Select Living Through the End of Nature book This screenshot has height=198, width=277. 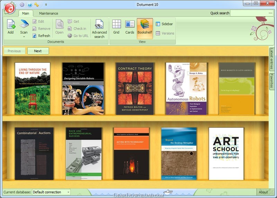point(33,89)
